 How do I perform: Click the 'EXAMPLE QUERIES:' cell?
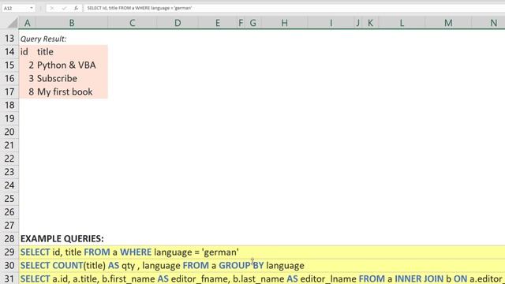[x=62, y=238]
